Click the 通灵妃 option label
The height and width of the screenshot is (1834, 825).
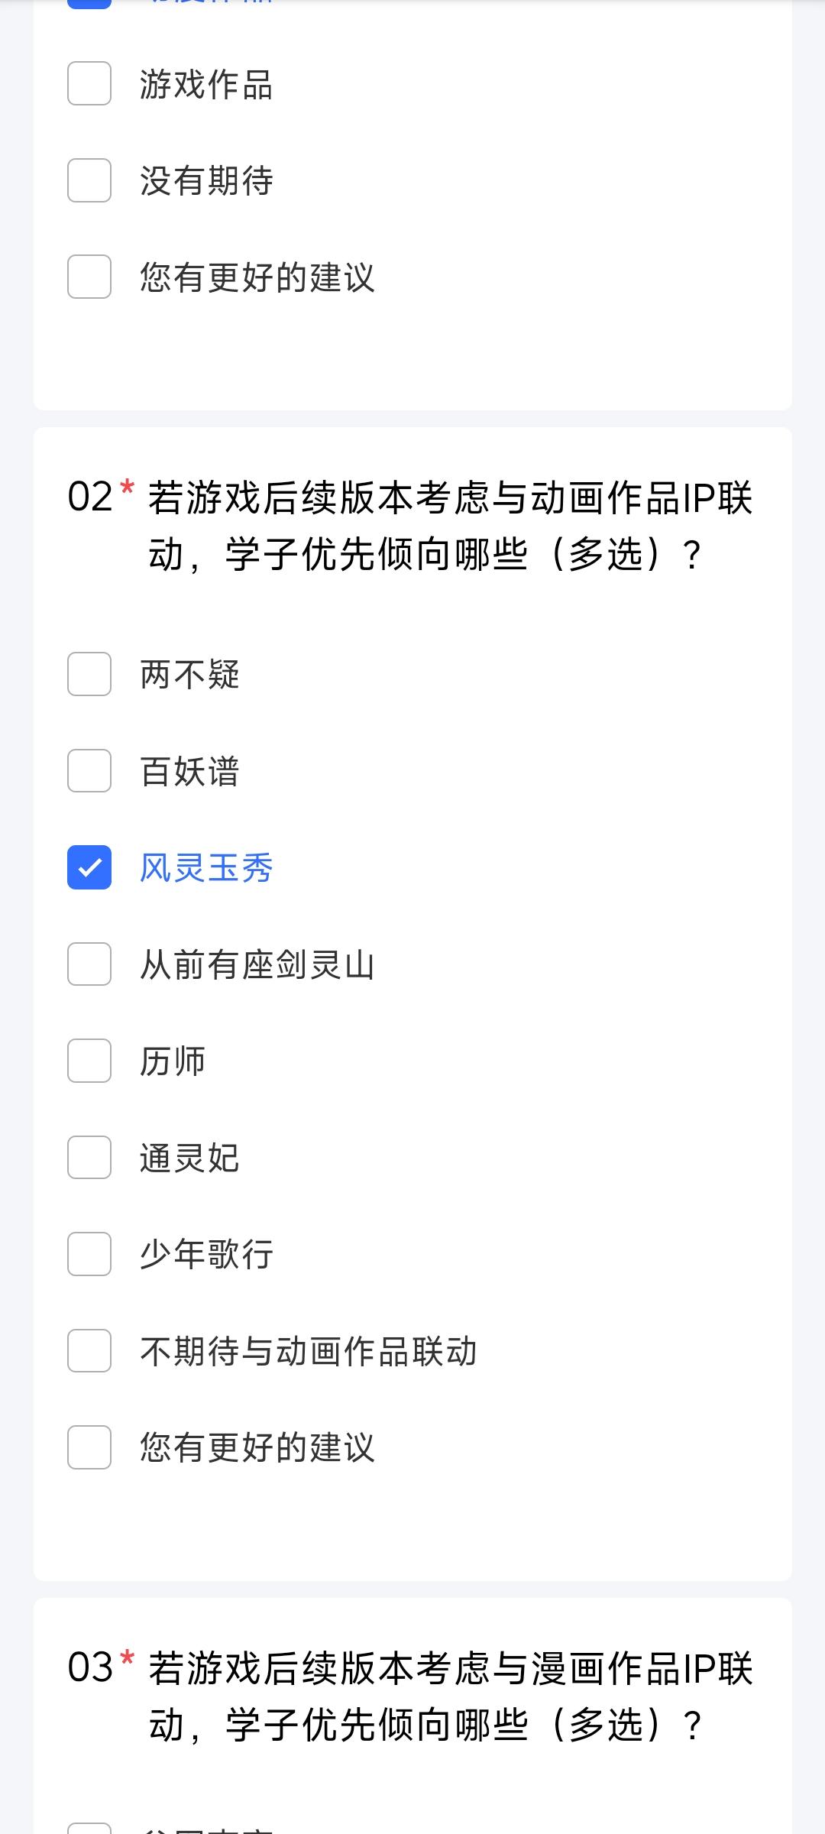click(x=189, y=1158)
